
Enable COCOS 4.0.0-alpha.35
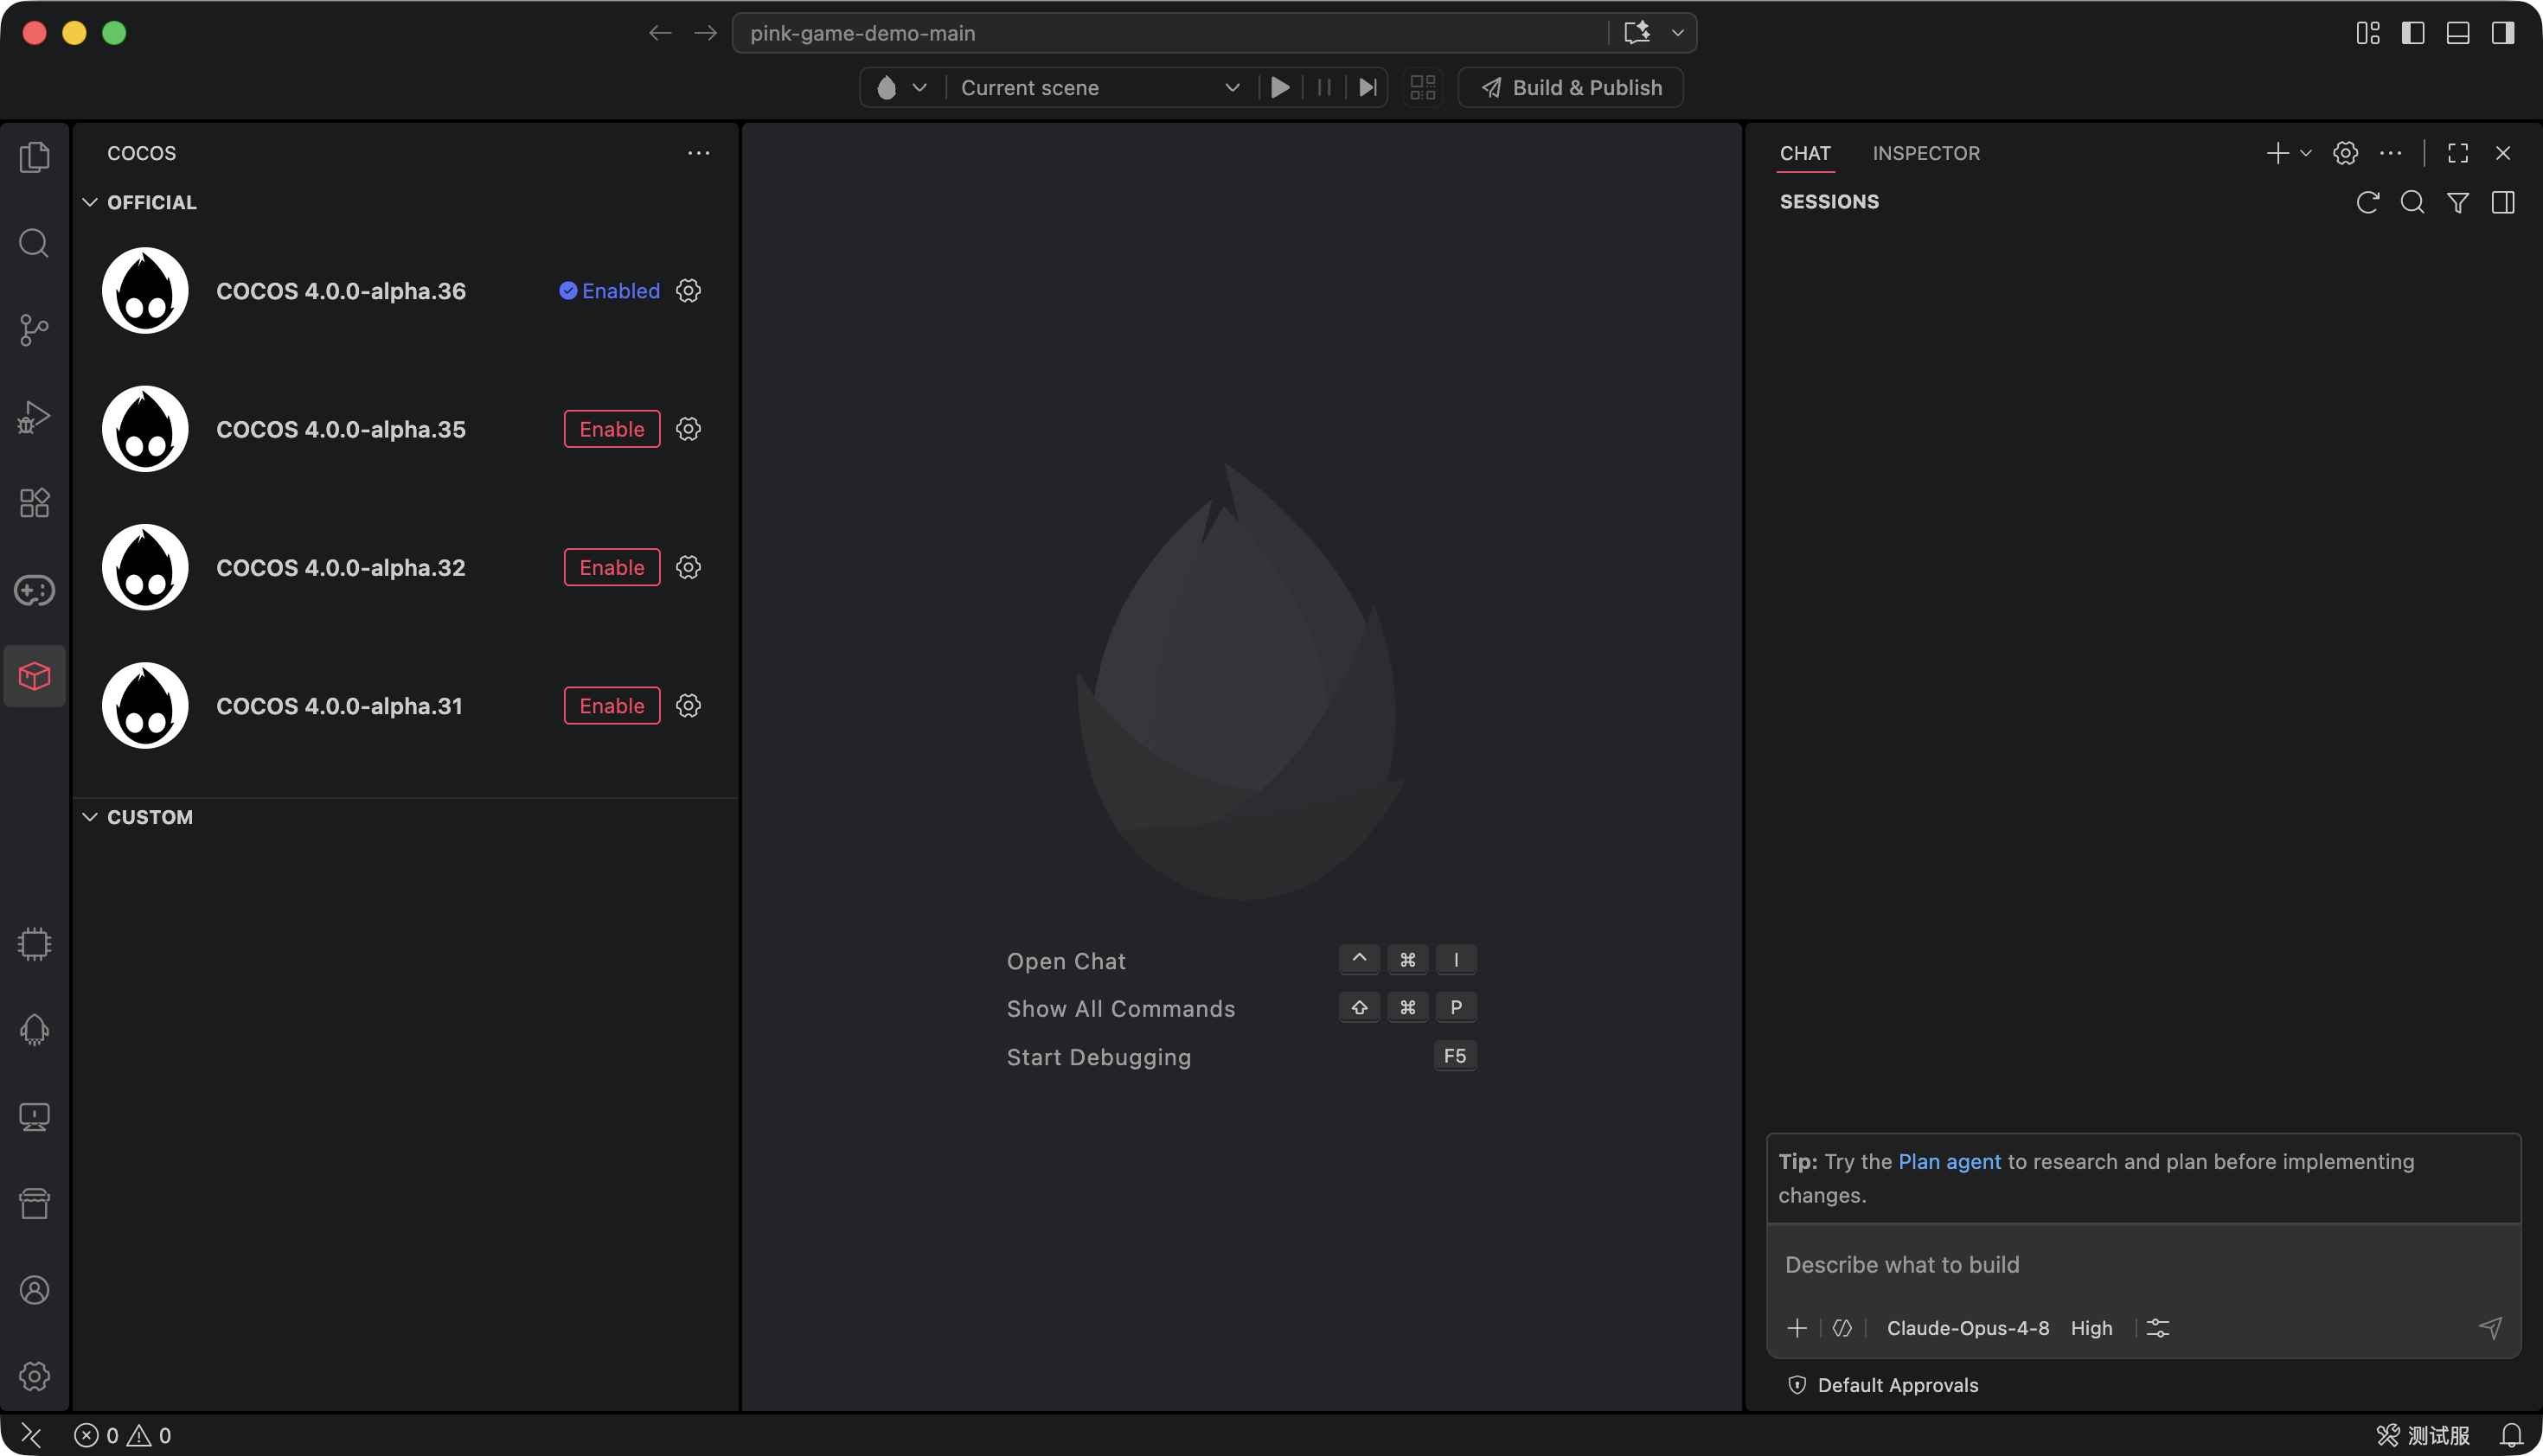coord(612,429)
